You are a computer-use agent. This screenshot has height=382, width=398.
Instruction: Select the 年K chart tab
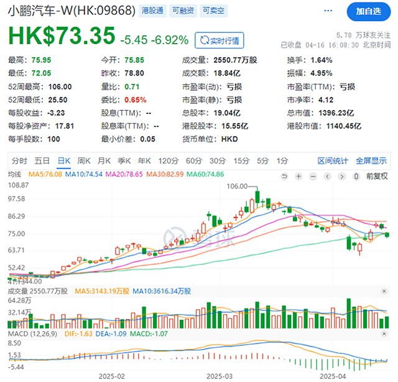[x=144, y=161]
